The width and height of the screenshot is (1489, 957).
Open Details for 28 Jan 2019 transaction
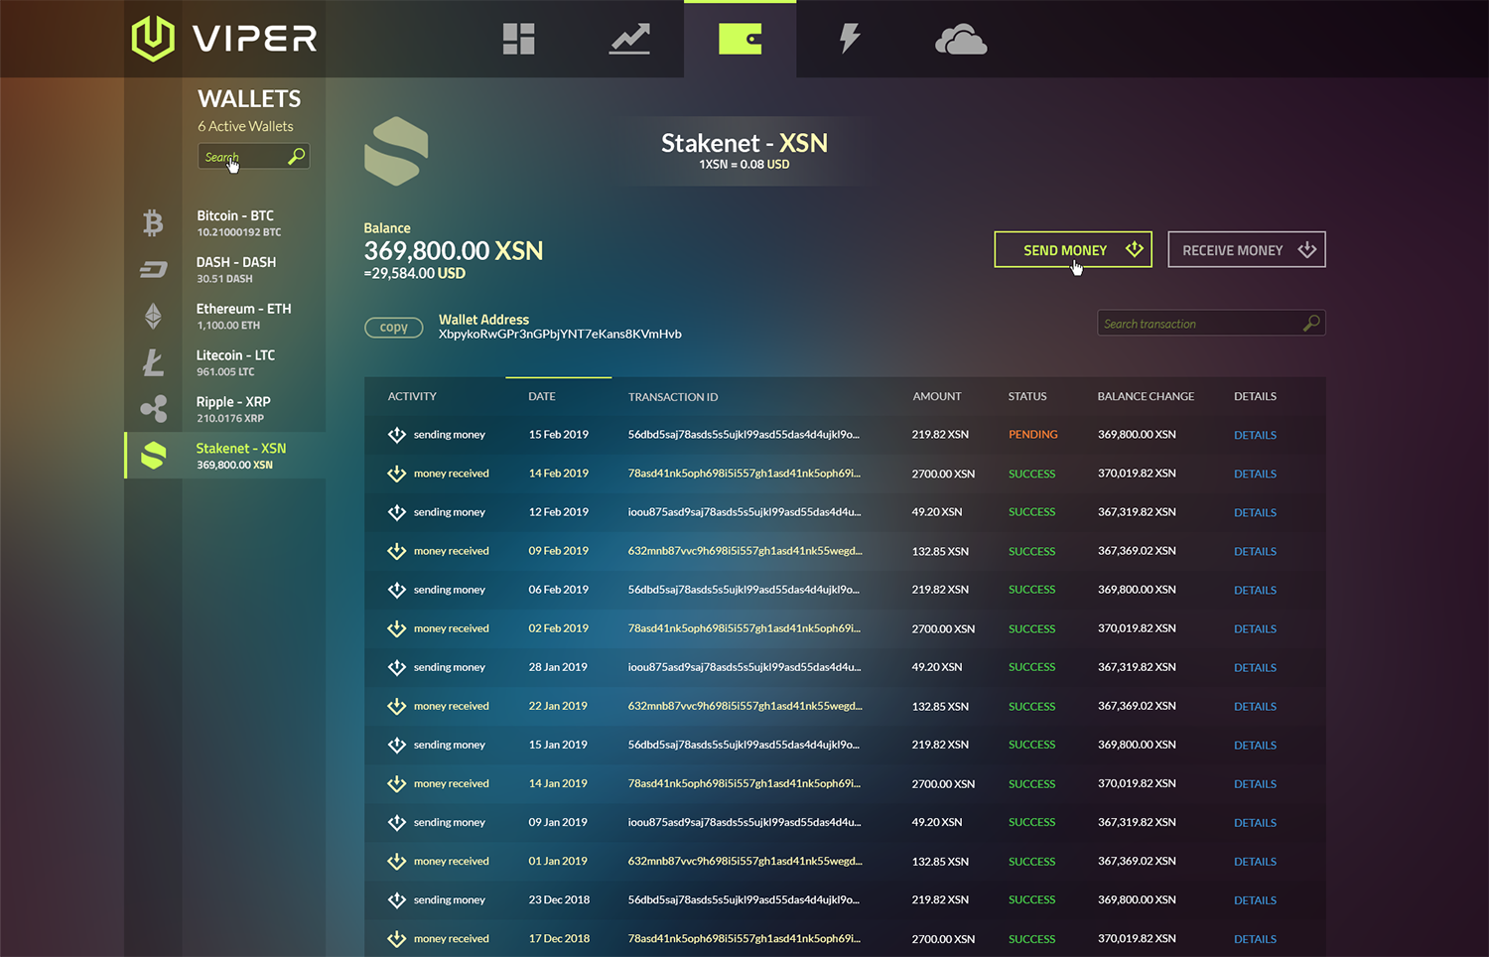click(1255, 667)
